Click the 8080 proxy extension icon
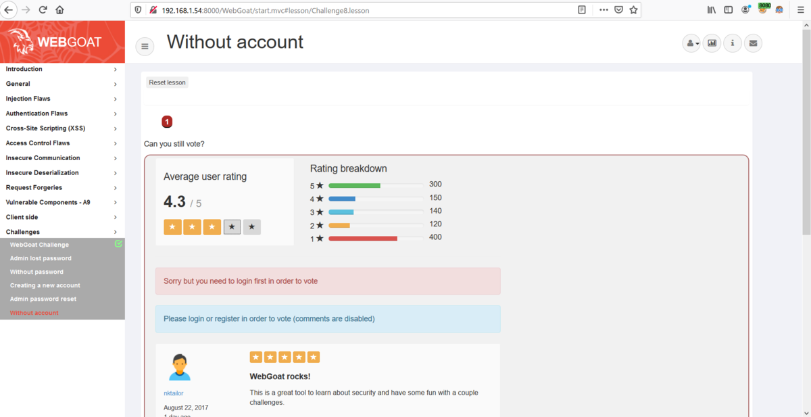The image size is (811, 417). (764, 9)
